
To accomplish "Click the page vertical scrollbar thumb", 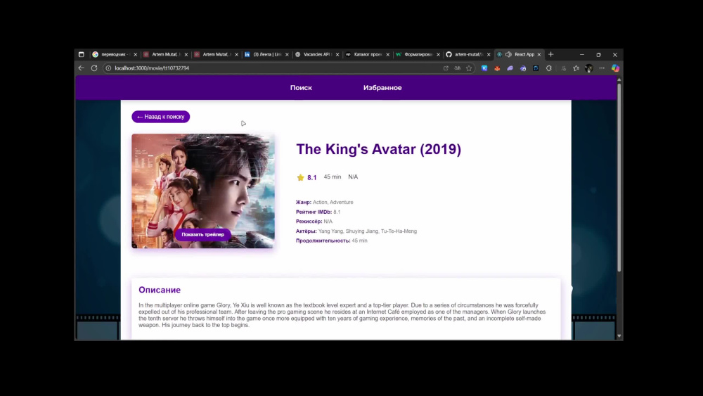I will 619,177.
